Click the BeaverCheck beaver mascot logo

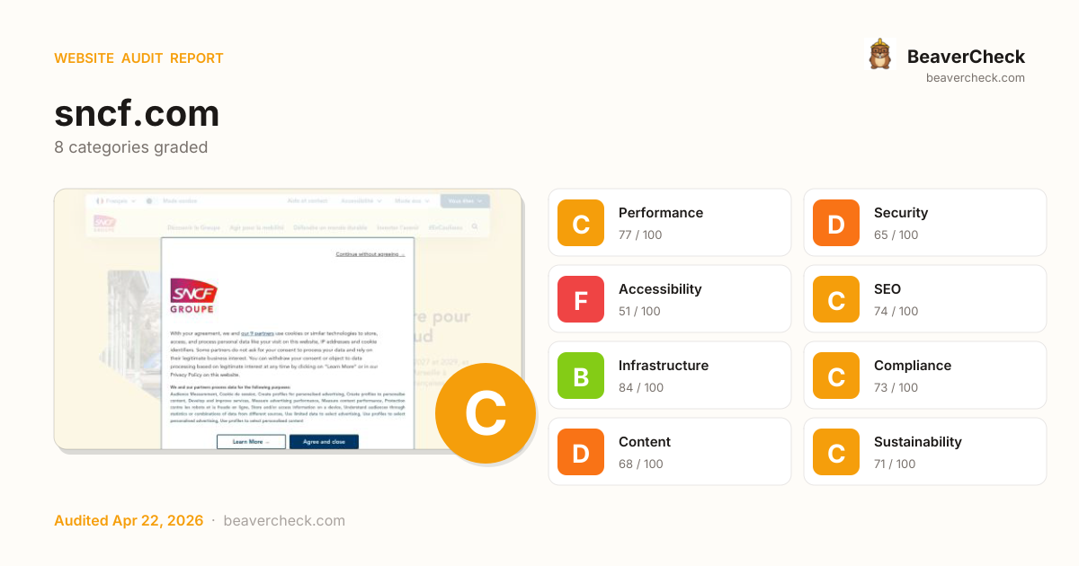[x=879, y=55]
